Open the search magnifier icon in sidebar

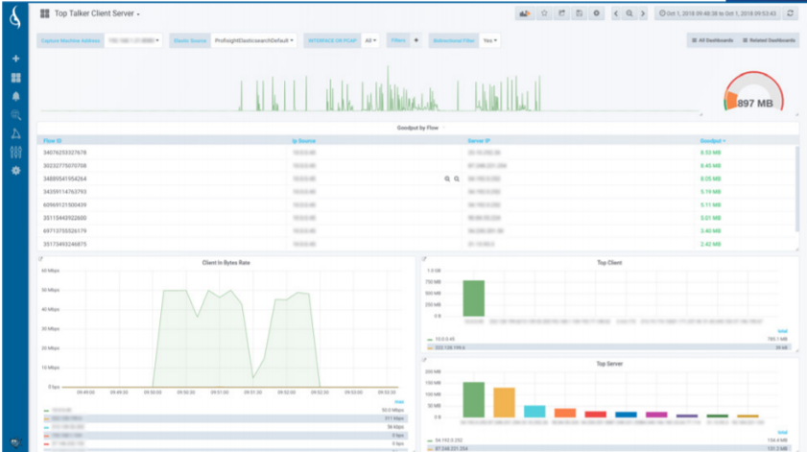[16, 115]
